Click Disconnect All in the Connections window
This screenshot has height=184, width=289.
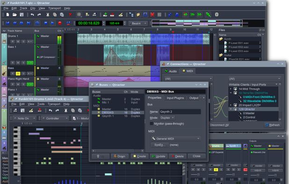coord(219,125)
